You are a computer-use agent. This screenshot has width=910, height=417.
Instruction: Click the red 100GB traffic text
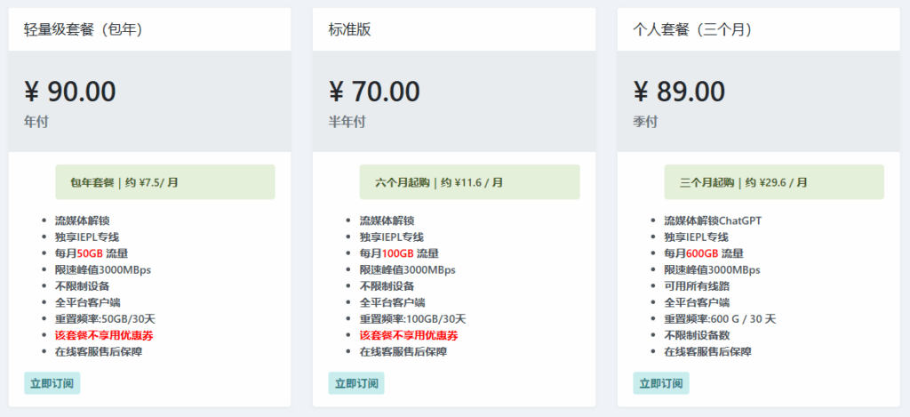pyautogui.click(x=397, y=253)
